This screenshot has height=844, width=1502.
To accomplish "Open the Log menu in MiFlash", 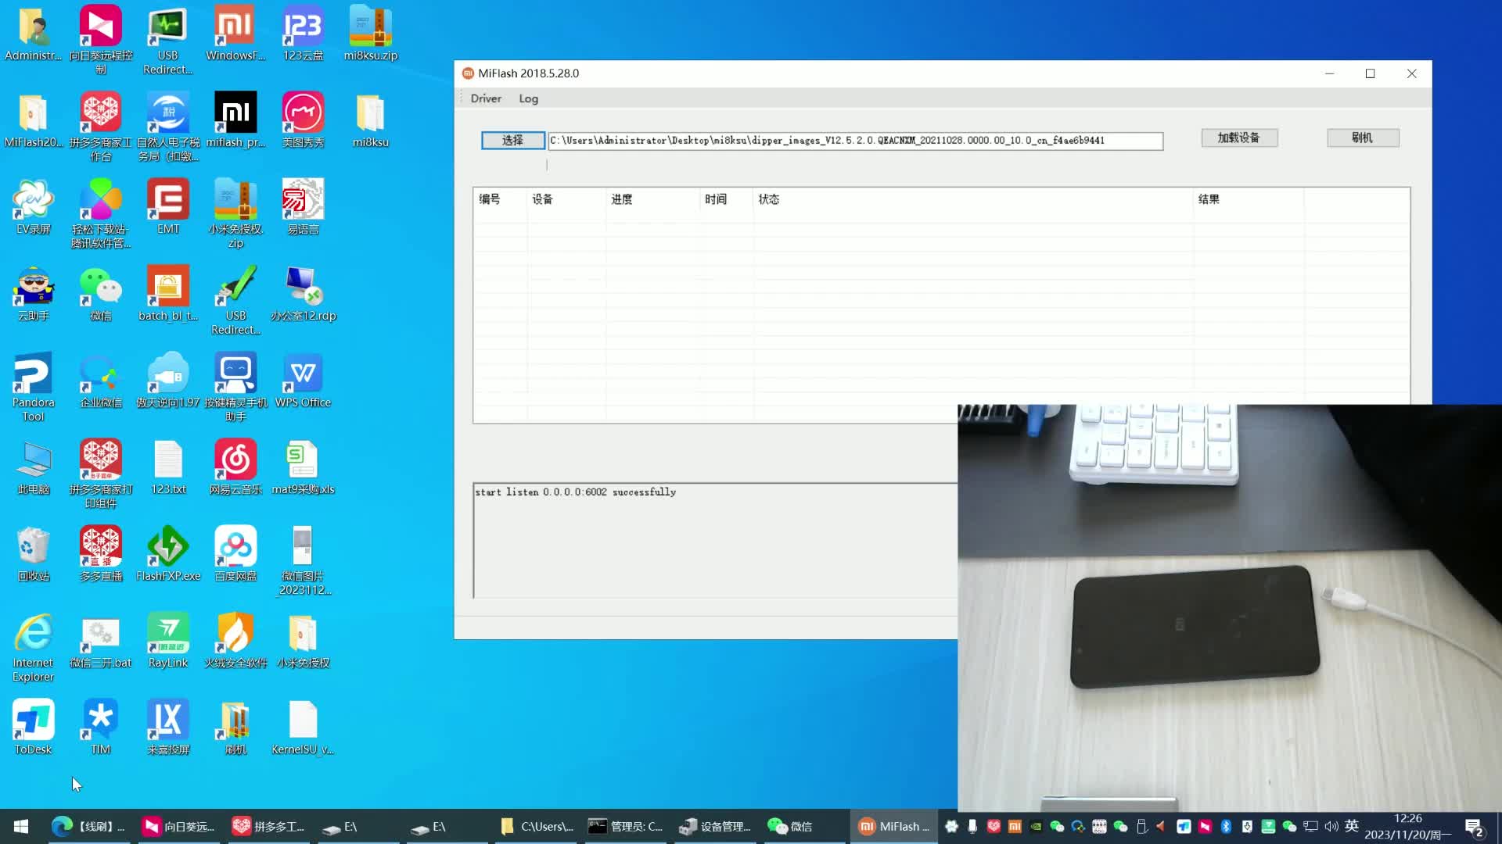I will click(528, 98).
